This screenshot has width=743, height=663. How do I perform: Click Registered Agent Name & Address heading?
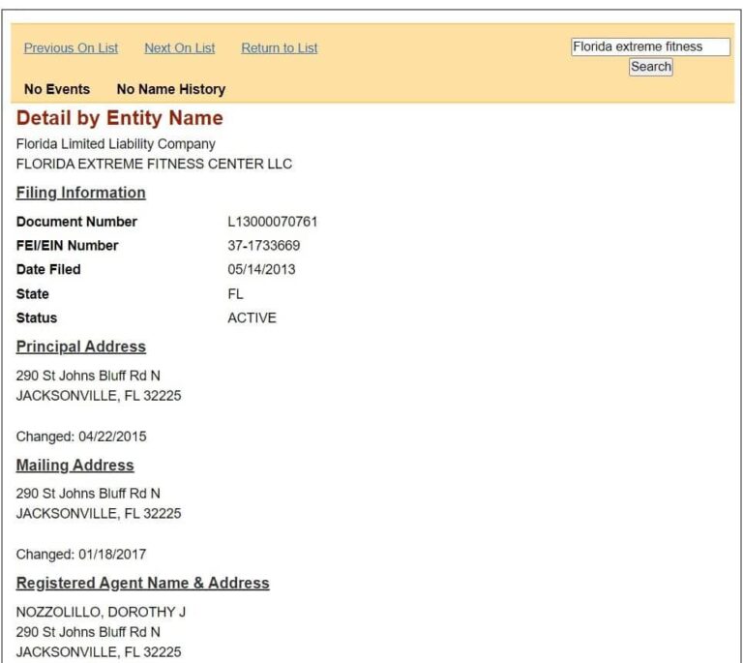pos(142,584)
